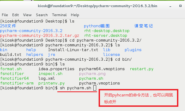The height and width of the screenshot is (111, 185).
Task: Click the plugins directory name
Action: click(133, 50)
